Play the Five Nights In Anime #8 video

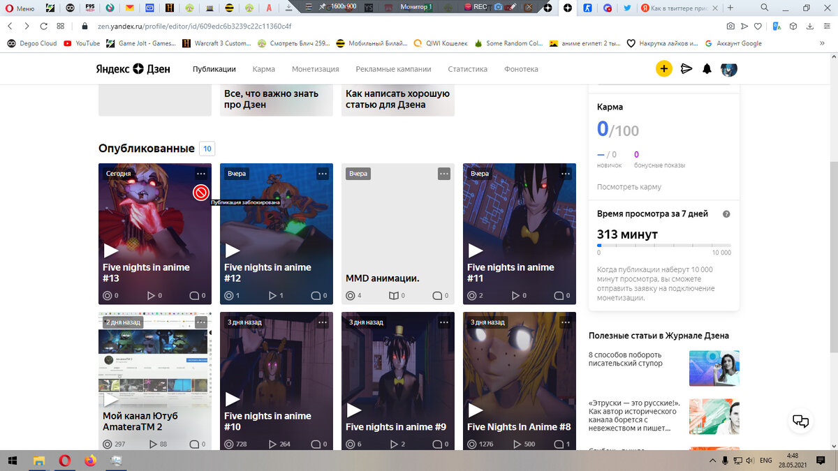pyautogui.click(x=476, y=410)
